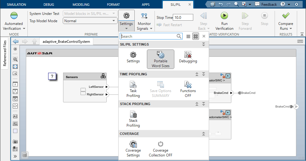Click the Feedback button
Image resolution: width=306 pixels, height=161 pixels.
point(266,4)
